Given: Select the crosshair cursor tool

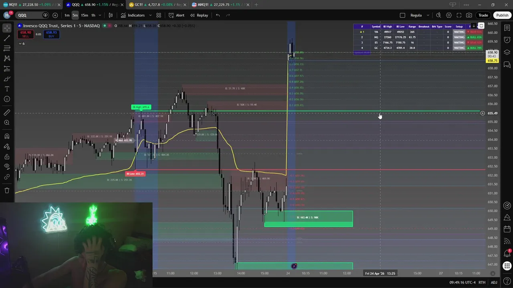Looking at the screenshot, I should pyautogui.click(x=7, y=28).
